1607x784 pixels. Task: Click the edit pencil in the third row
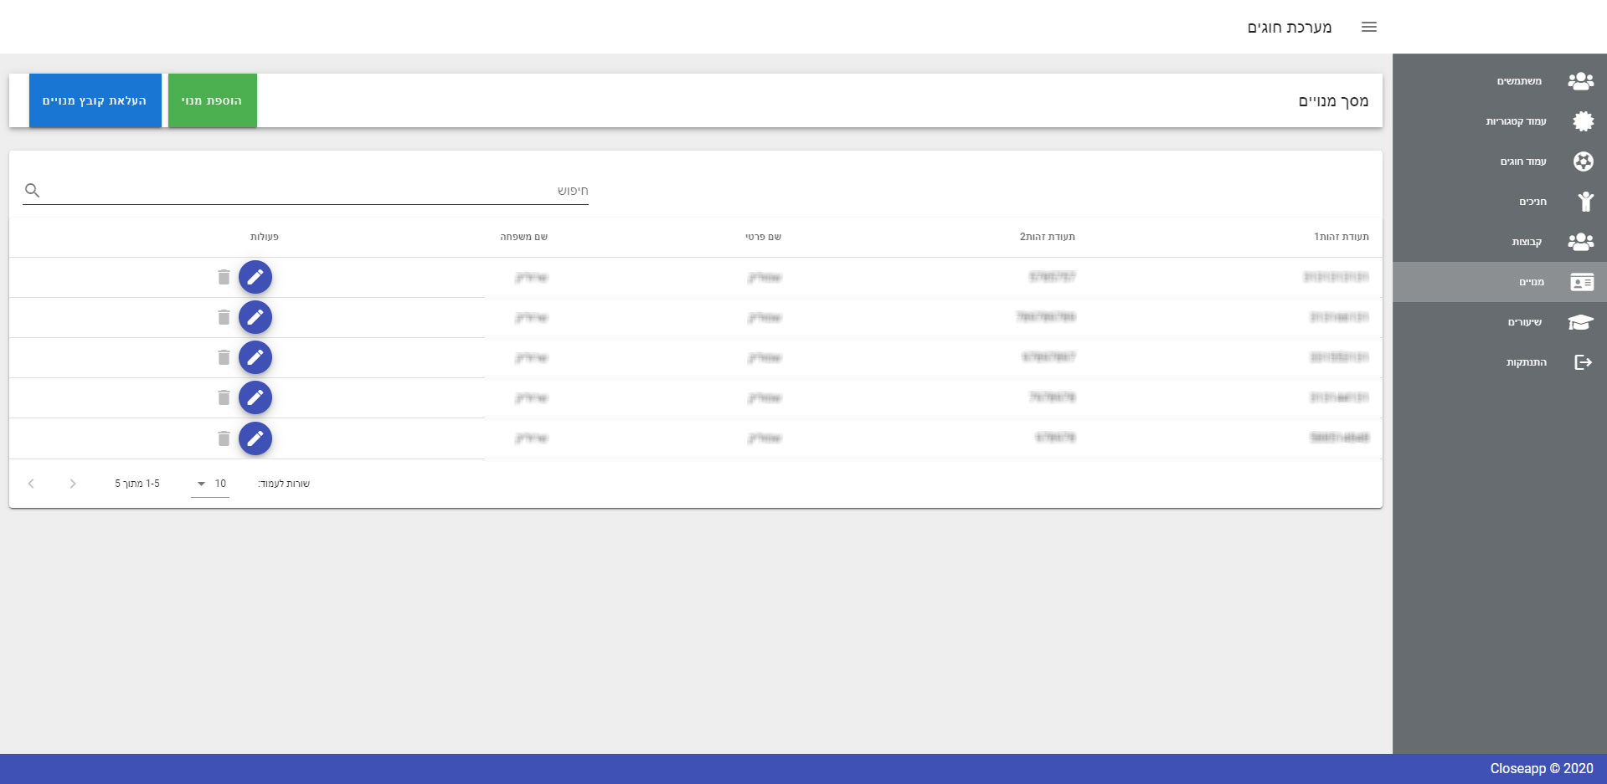click(255, 357)
